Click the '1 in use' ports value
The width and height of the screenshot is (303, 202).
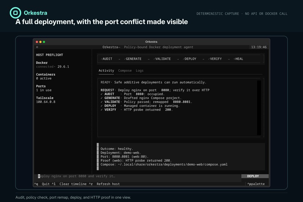tap(44, 90)
